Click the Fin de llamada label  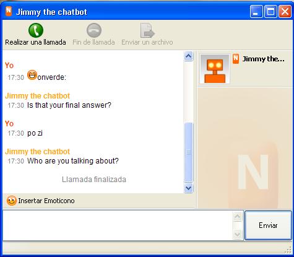[x=93, y=42]
